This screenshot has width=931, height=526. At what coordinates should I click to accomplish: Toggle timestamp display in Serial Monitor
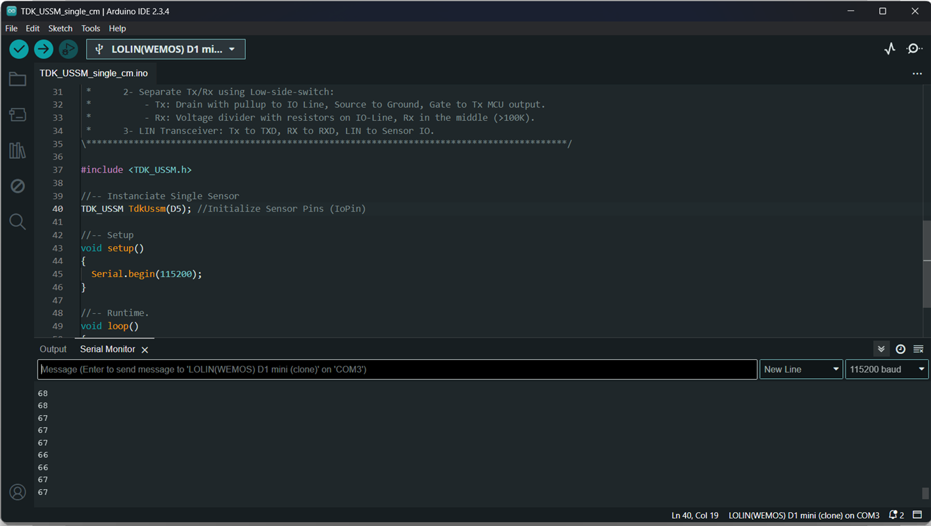(x=900, y=349)
